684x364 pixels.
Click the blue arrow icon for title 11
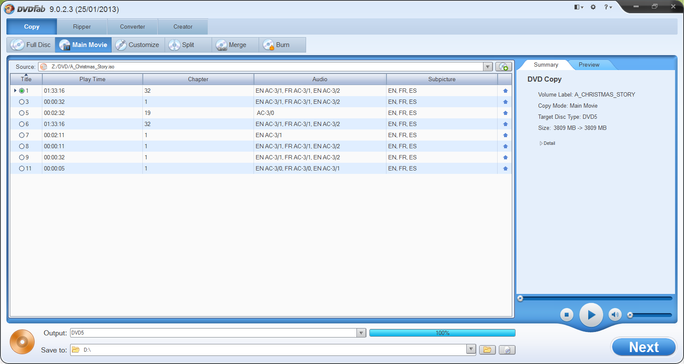505,168
